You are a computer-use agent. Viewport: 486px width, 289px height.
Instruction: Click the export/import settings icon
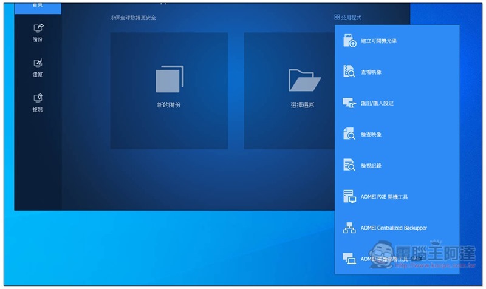pos(349,103)
